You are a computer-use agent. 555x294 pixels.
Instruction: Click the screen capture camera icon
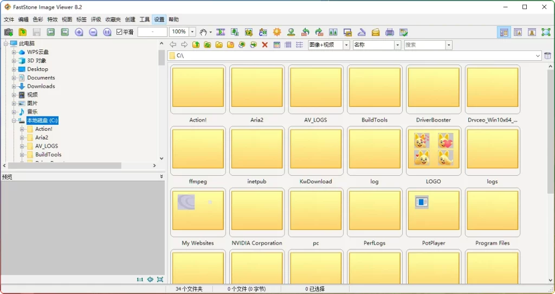point(9,32)
